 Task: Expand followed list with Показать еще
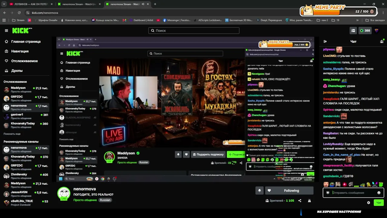pyautogui.click(x=12, y=134)
